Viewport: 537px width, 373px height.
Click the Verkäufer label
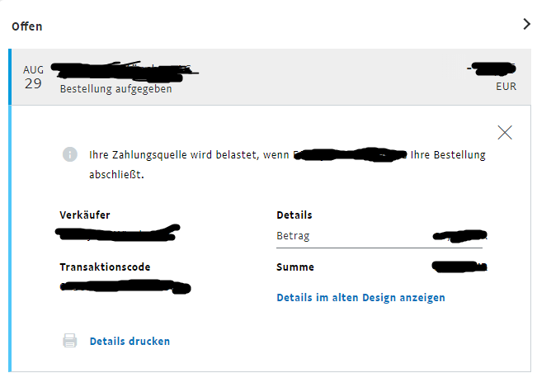point(85,215)
